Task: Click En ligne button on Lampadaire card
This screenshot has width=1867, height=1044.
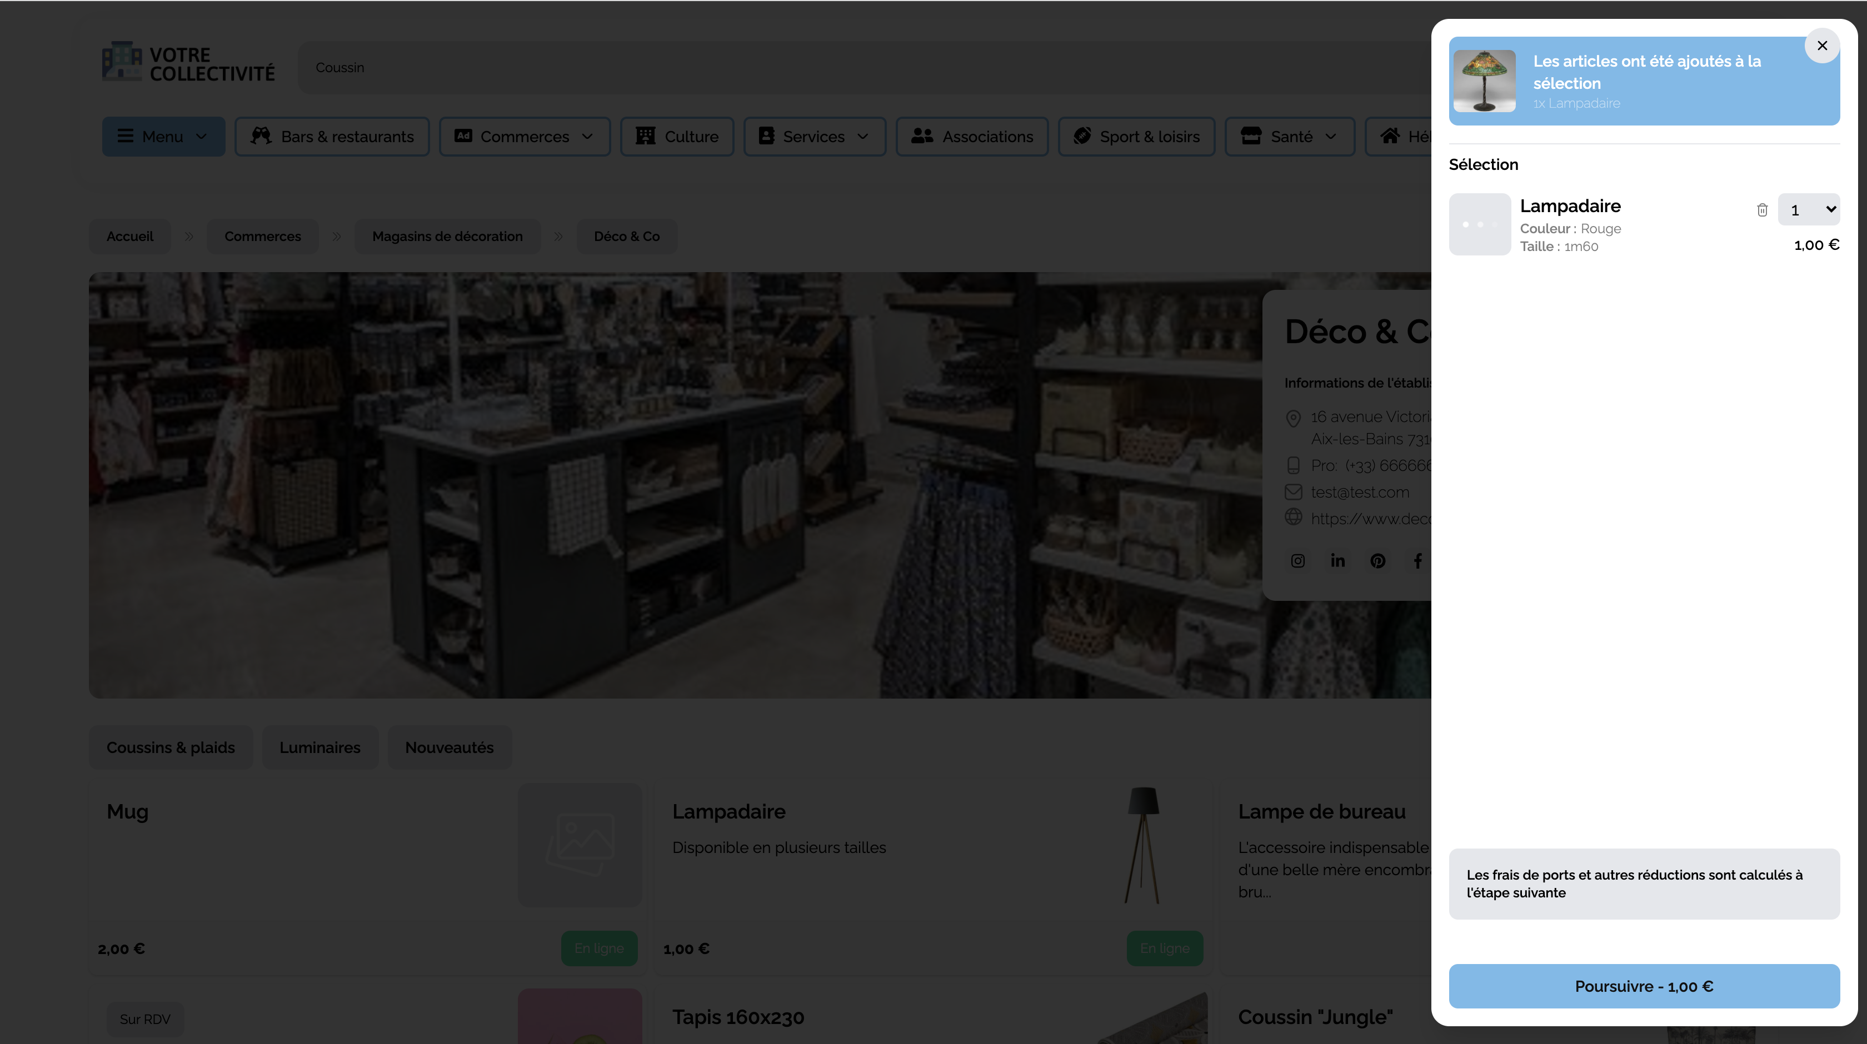Action: pos(1164,948)
